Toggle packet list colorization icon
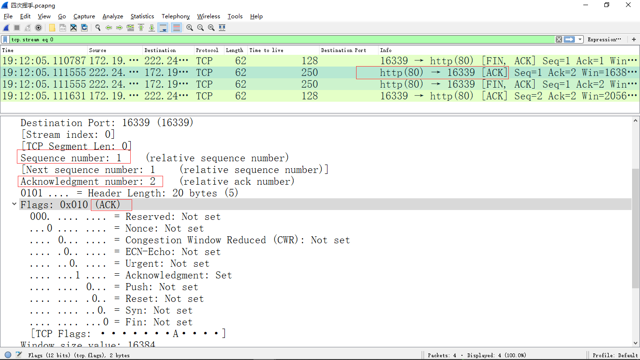 176,28
